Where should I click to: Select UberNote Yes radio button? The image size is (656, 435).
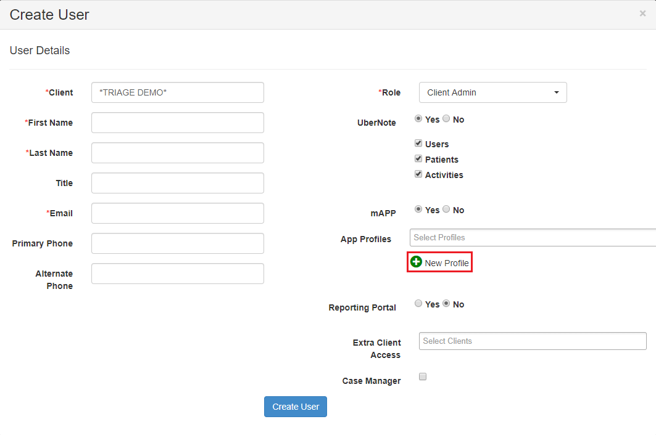click(x=418, y=119)
